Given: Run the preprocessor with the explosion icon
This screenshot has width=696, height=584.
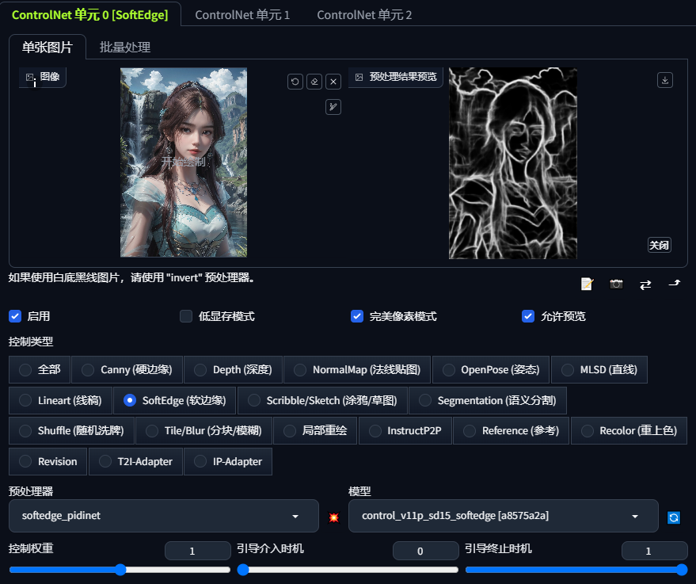Looking at the screenshot, I should click(333, 517).
